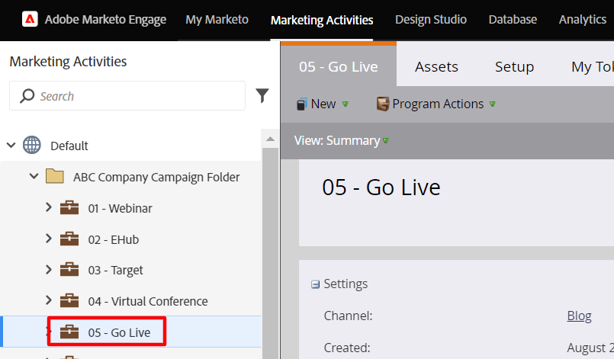This screenshot has width=614, height=359.
Task: Open the filter funnel icon
Action: tap(262, 95)
